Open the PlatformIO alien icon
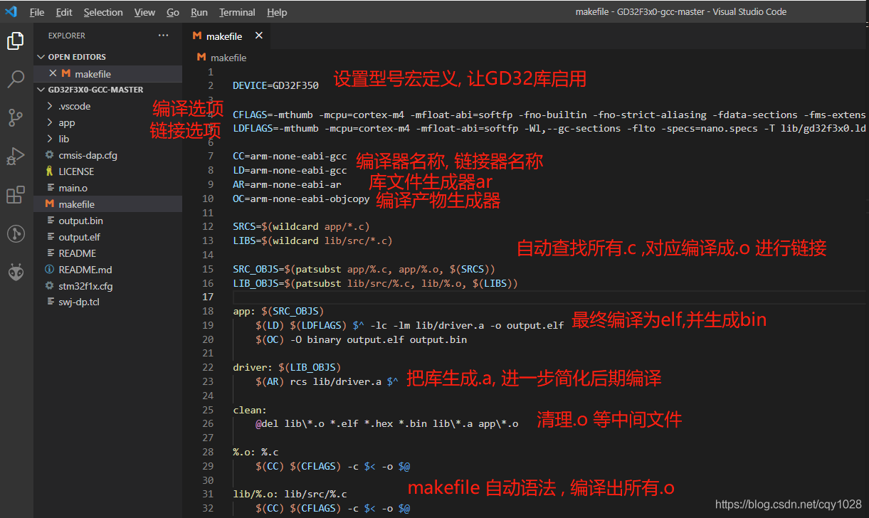This screenshot has height=518, width=869. pyautogui.click(x=16, y=272)
